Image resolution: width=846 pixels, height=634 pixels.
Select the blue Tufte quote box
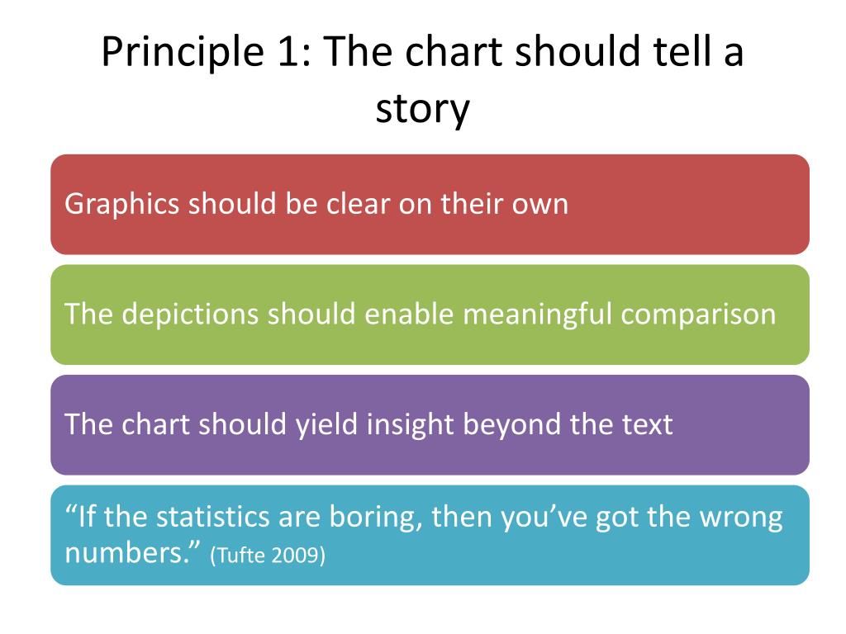coord(430,535)
